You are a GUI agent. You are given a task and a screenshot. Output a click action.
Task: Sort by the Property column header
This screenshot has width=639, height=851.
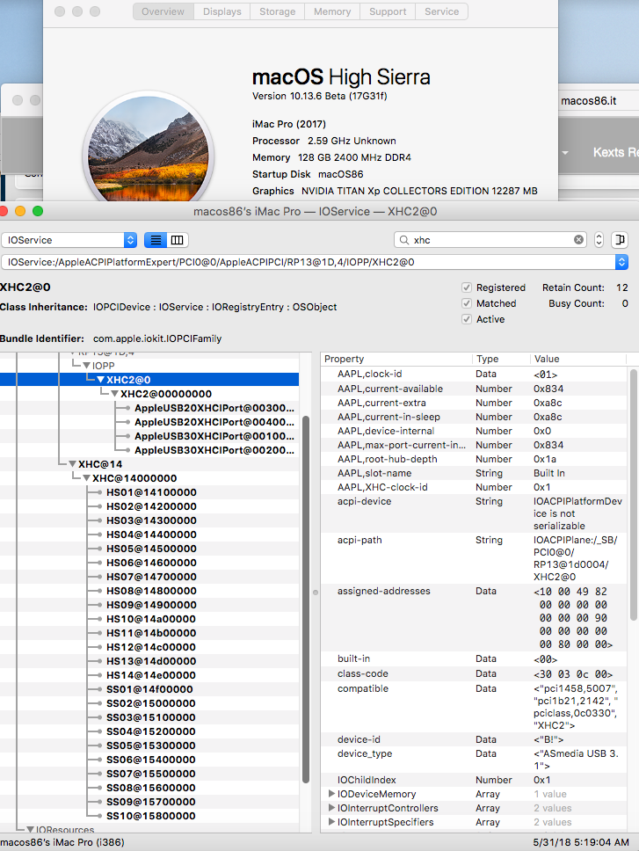coord(397,359)
